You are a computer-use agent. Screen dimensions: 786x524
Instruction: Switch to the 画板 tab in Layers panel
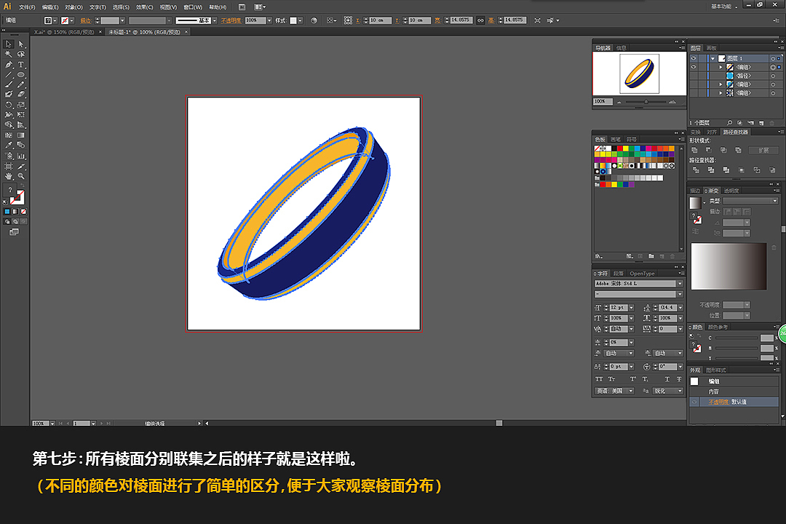[x=710, y=47]
